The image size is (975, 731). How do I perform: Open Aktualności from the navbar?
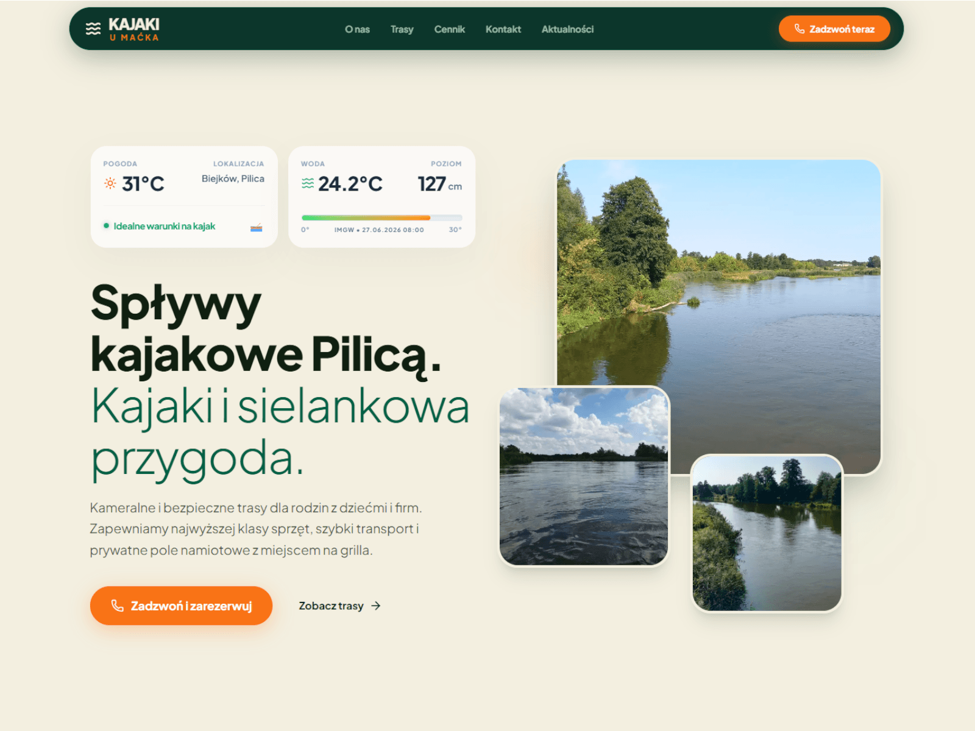(567, 29)
